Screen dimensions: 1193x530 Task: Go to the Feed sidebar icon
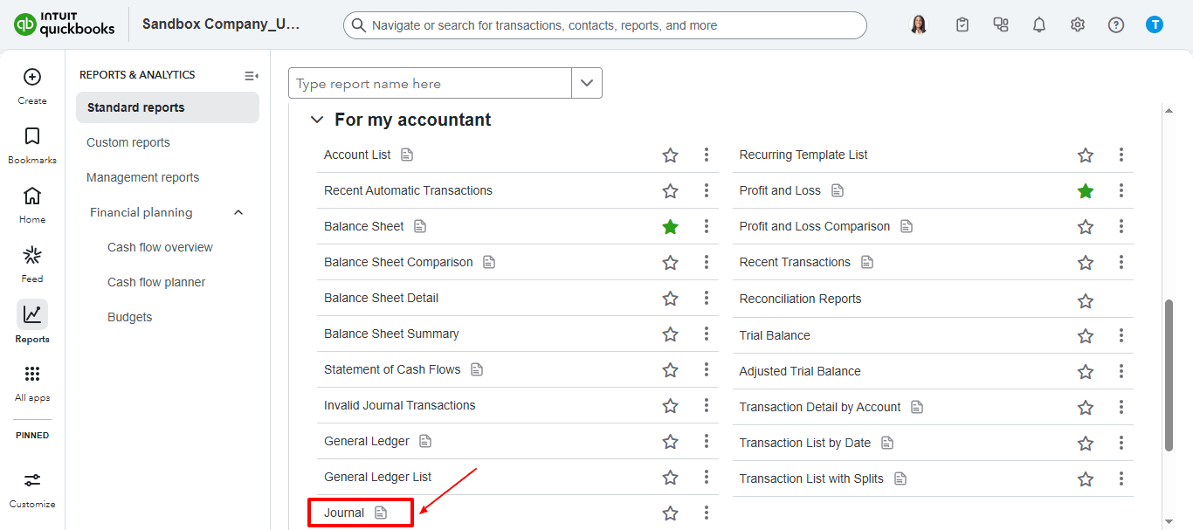coord(32,256)
